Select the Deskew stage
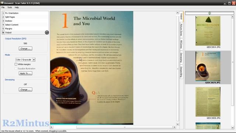Screen dimensions: 236x133 coord(25,21)
